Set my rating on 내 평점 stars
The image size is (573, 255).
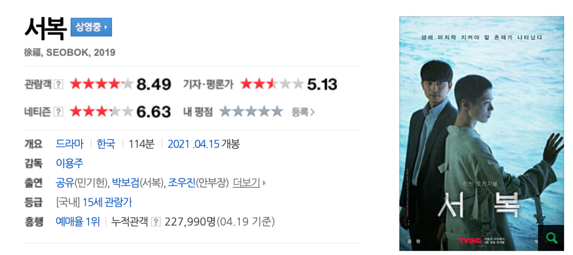(251, 112)
